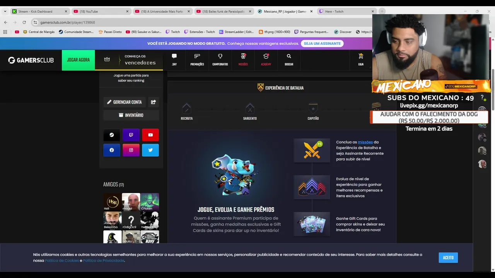Click the GERENCIAR CONTA button
The height and width of the screenshot is (278, 495).
point(125,102)
